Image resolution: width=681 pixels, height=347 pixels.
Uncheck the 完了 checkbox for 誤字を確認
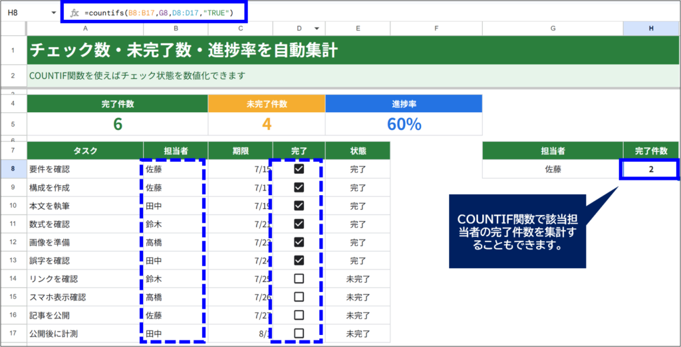coord(299,260)
